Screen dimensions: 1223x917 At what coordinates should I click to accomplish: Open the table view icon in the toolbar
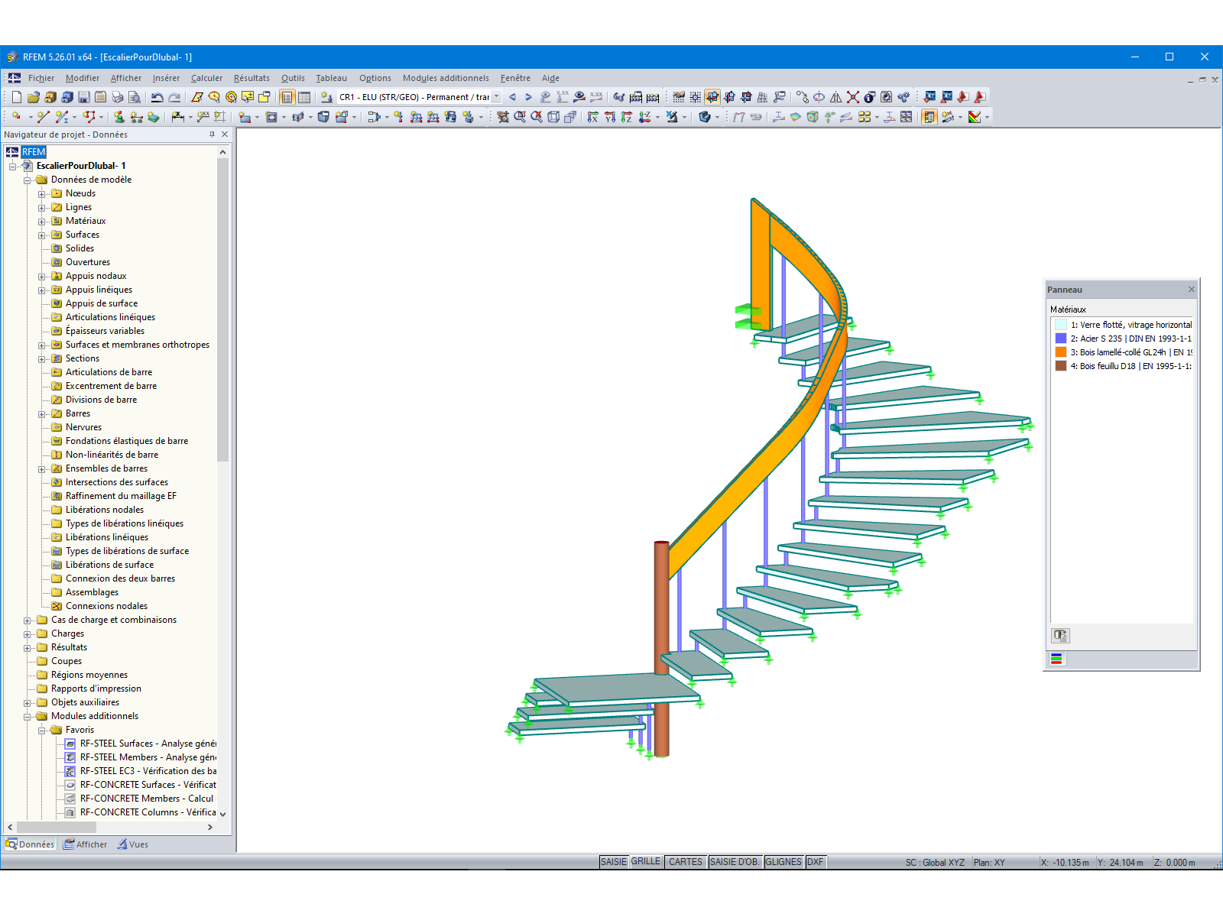[x=303, y=97]
